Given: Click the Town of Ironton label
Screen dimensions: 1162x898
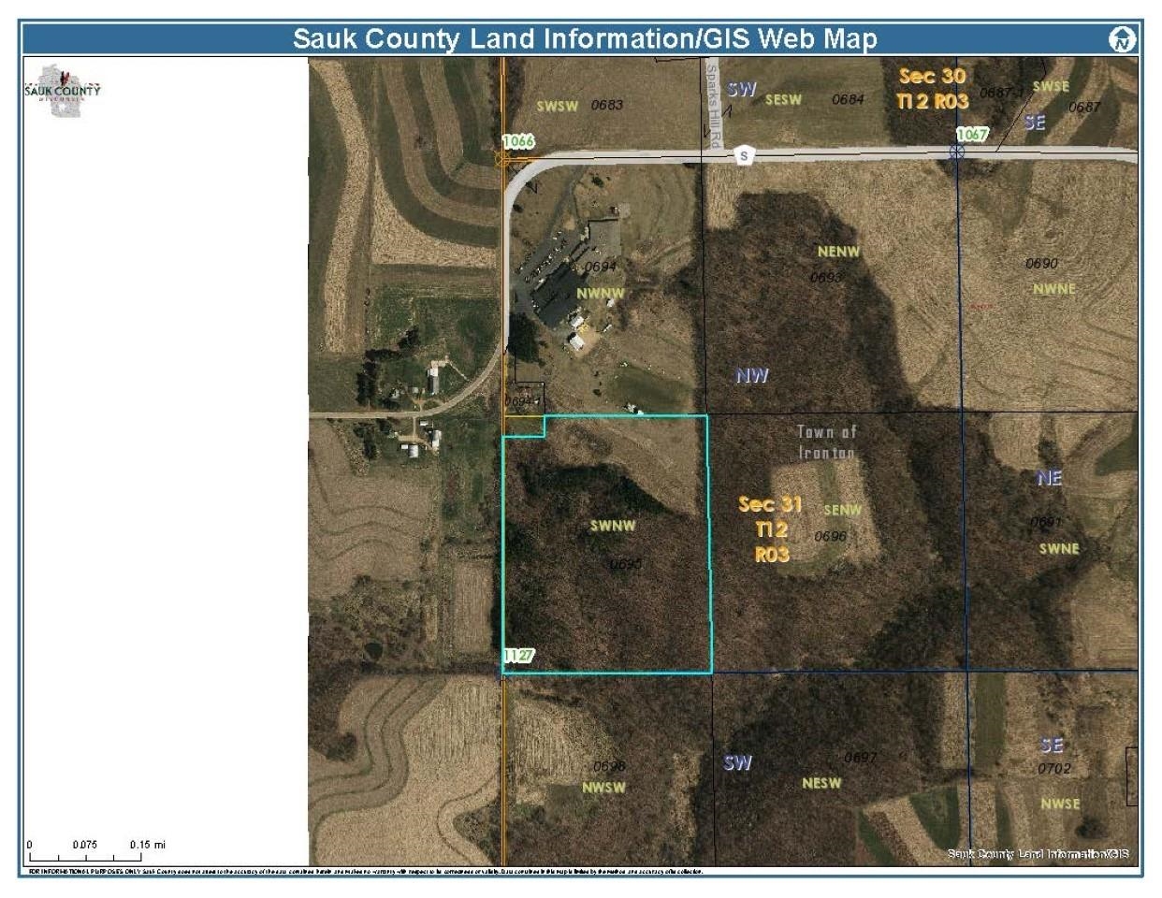Looking at the screenshot, I should (826, 442).
